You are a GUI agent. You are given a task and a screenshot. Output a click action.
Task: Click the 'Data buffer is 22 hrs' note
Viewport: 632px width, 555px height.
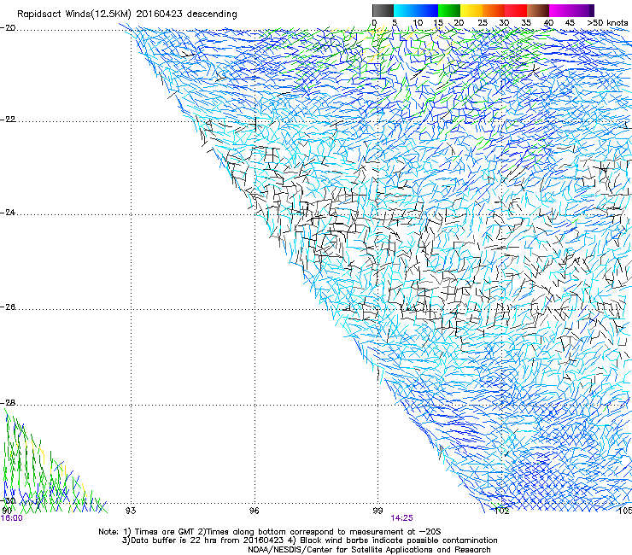tap(309, 540)
